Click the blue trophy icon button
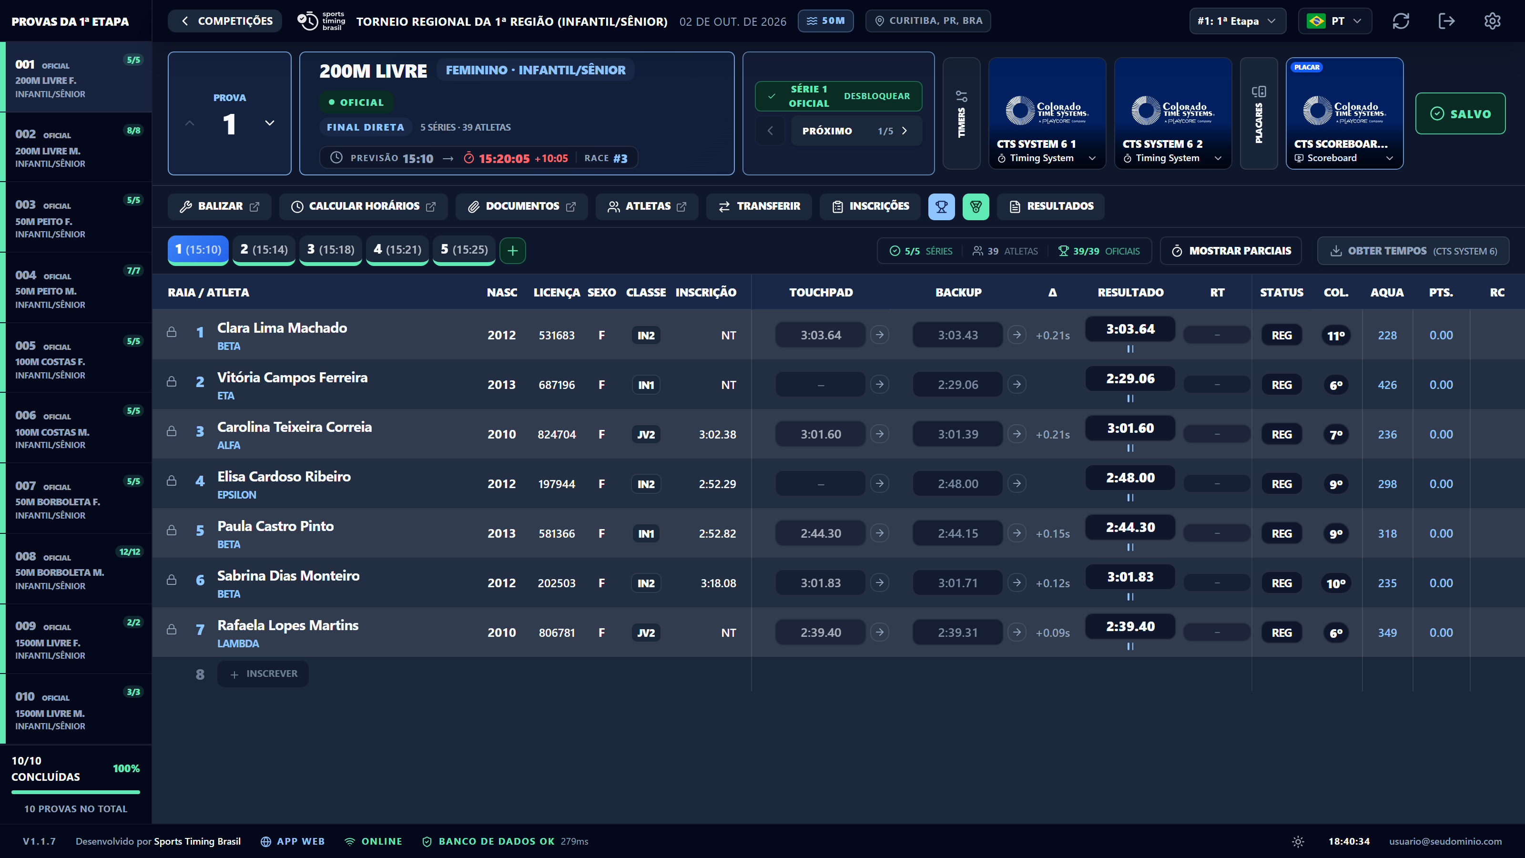The width and height of the screenshot is (1525, 858). tap(941, 207)
